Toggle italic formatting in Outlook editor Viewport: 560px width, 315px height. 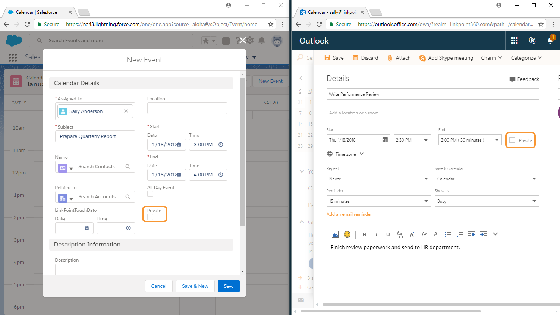point(376,234)
